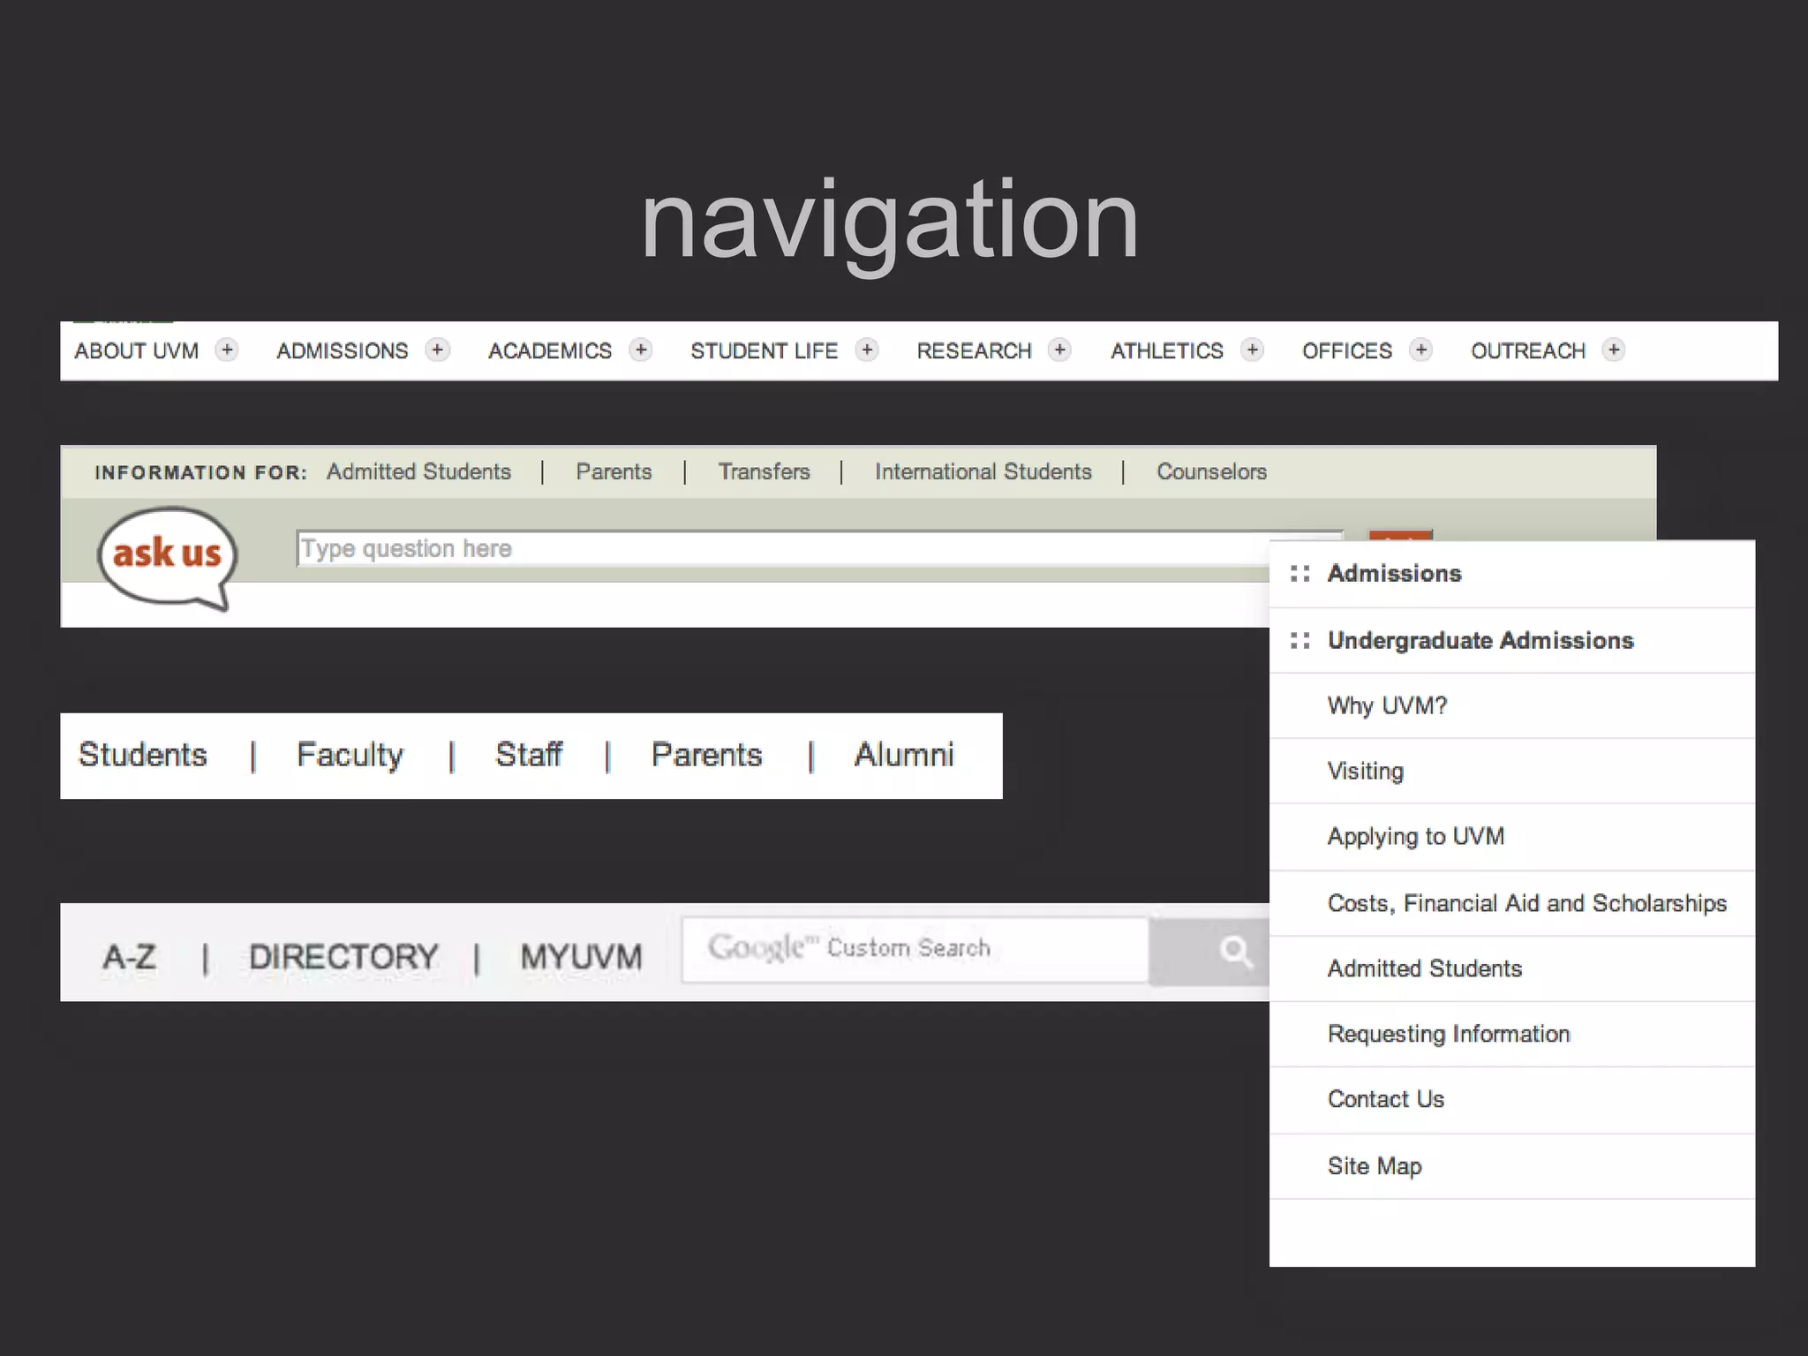Expand the Offices plus icon
Screen dimensions: 1808x1356
[x=1420, y=350]
